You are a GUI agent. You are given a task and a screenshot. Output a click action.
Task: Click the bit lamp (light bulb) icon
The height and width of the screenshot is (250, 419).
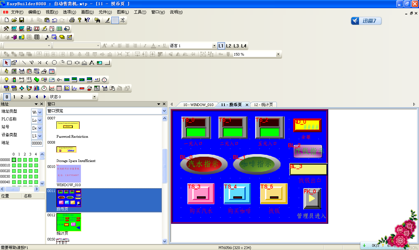pyautogui.click(x=6, y=80)
